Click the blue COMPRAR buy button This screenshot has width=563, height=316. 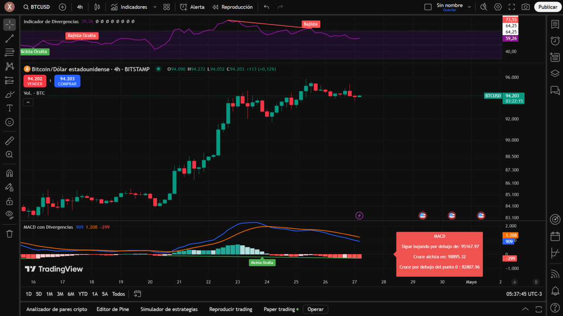pos(67,81)
